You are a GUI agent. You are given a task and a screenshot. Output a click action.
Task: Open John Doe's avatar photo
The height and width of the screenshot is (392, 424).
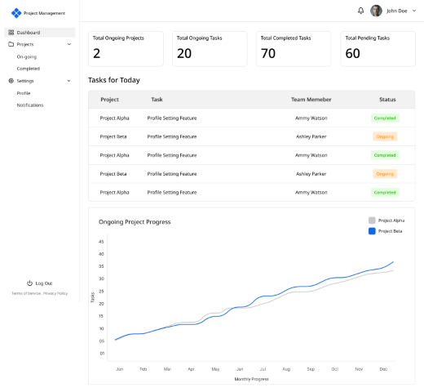(376, 11)
